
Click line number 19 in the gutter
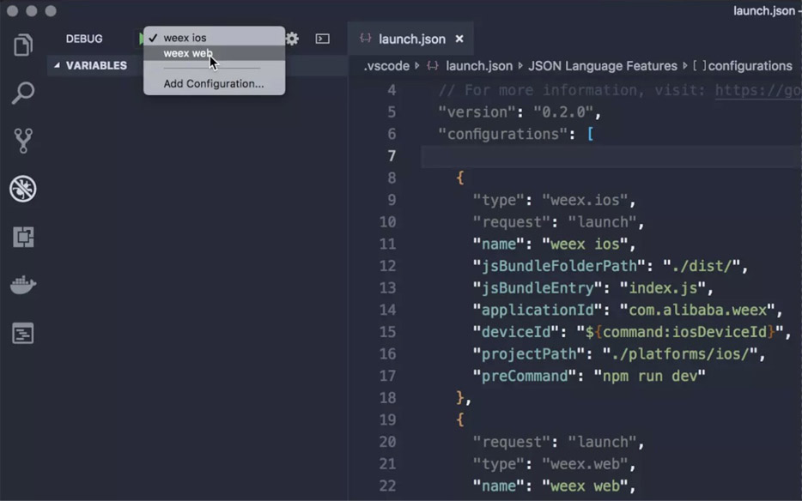[387, 420]
